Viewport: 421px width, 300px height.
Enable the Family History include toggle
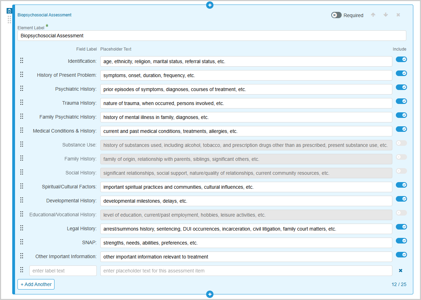[401, 157]
